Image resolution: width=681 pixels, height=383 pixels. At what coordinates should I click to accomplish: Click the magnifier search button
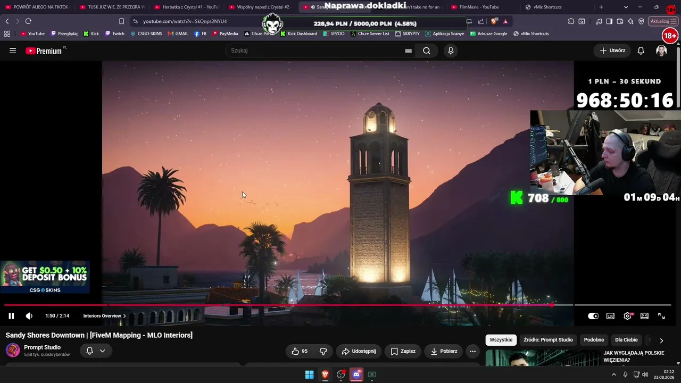(x=427, y=51)
